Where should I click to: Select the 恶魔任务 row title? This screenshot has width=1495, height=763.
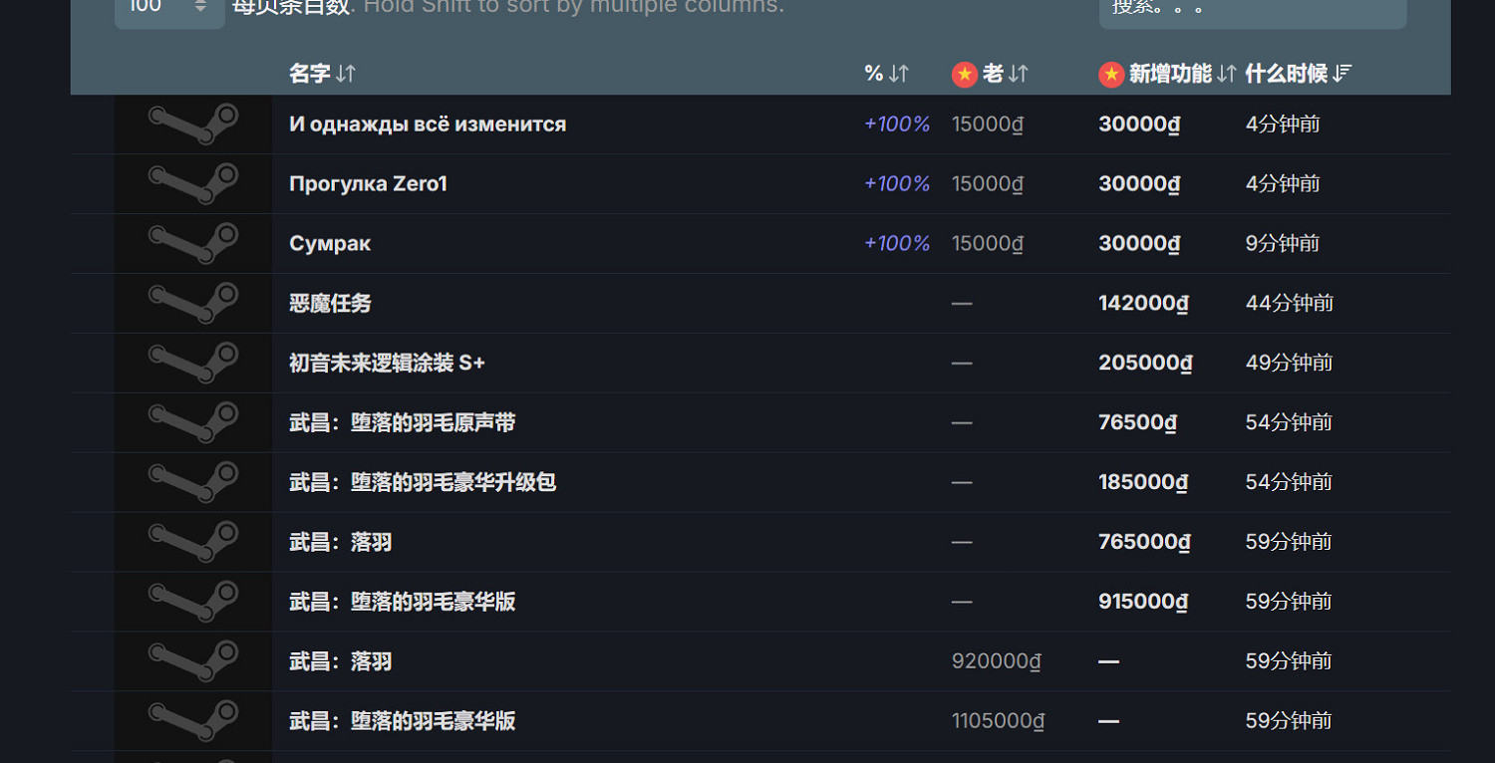pos(330,304)
